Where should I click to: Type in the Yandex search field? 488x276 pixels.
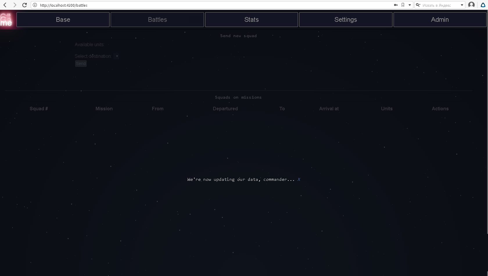440,5
